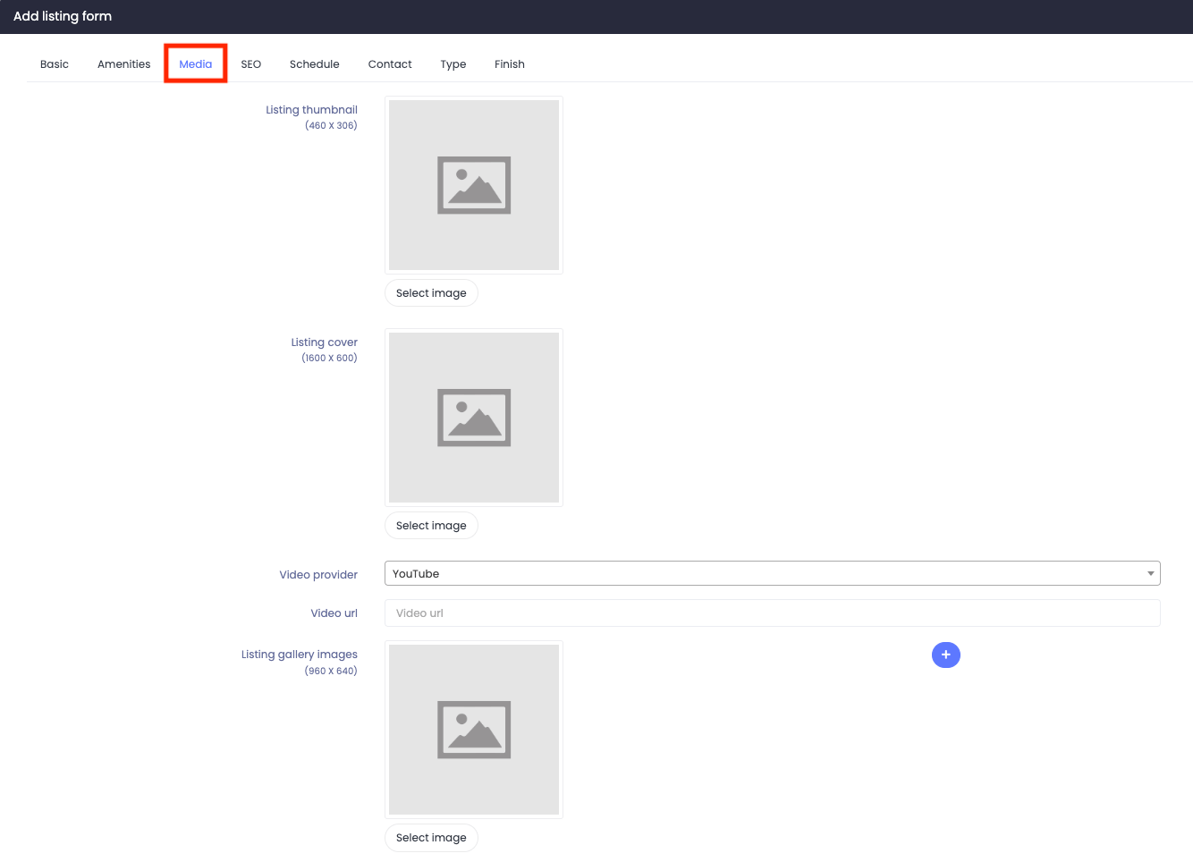The height and width of the screenshot is (862, 1193).
Task: Click the (960 X 640) size hint
Action: click(331, 672)
